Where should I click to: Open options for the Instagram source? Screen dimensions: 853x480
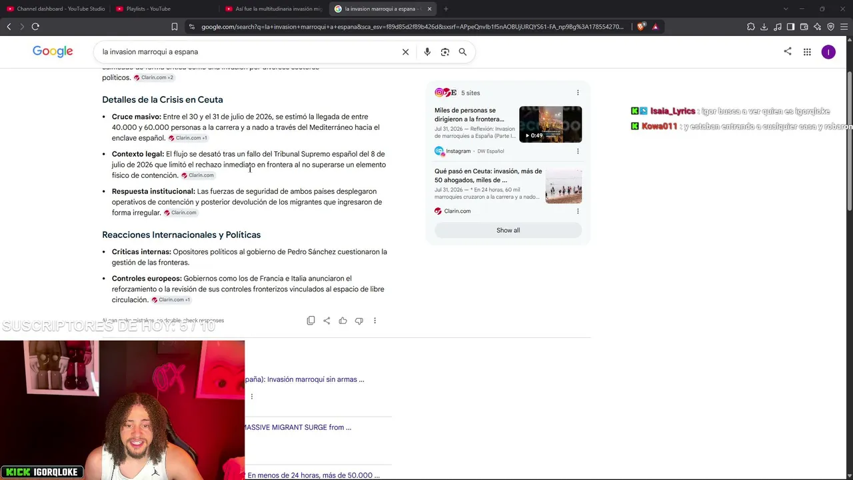[x=578, y=151]
